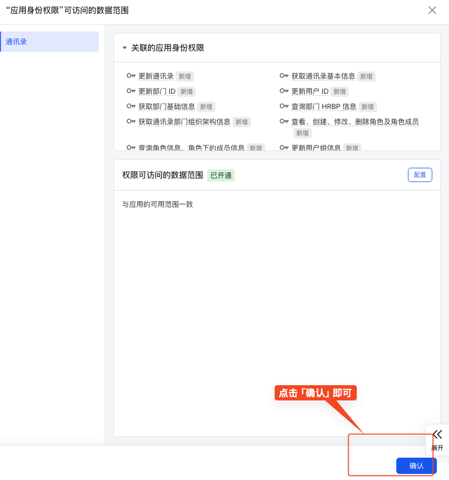Click the 已开通 status badge

point(220,174)
